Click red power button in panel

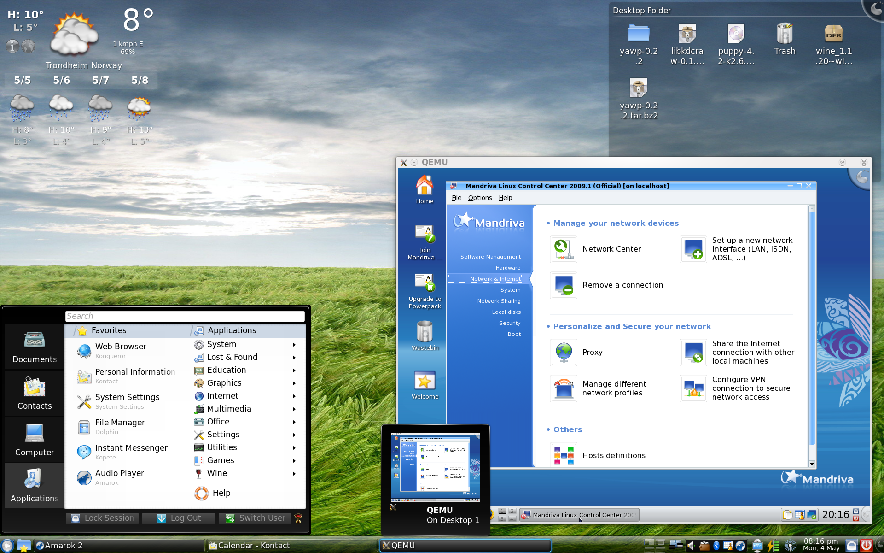[867, 546]
